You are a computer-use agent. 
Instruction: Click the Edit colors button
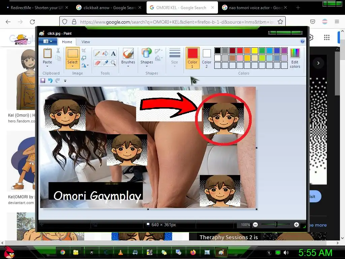(x=295, y=58)
